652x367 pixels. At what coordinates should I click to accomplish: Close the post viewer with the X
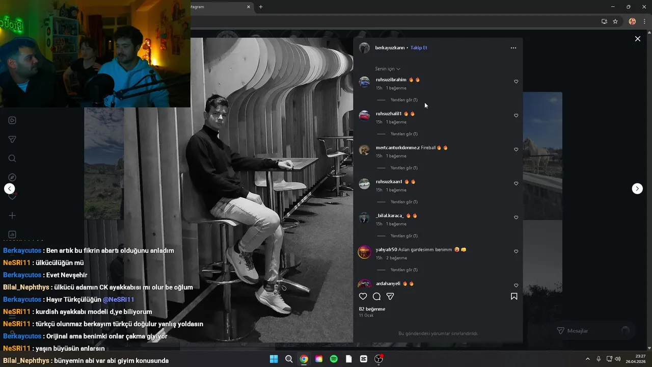(637, 39)
